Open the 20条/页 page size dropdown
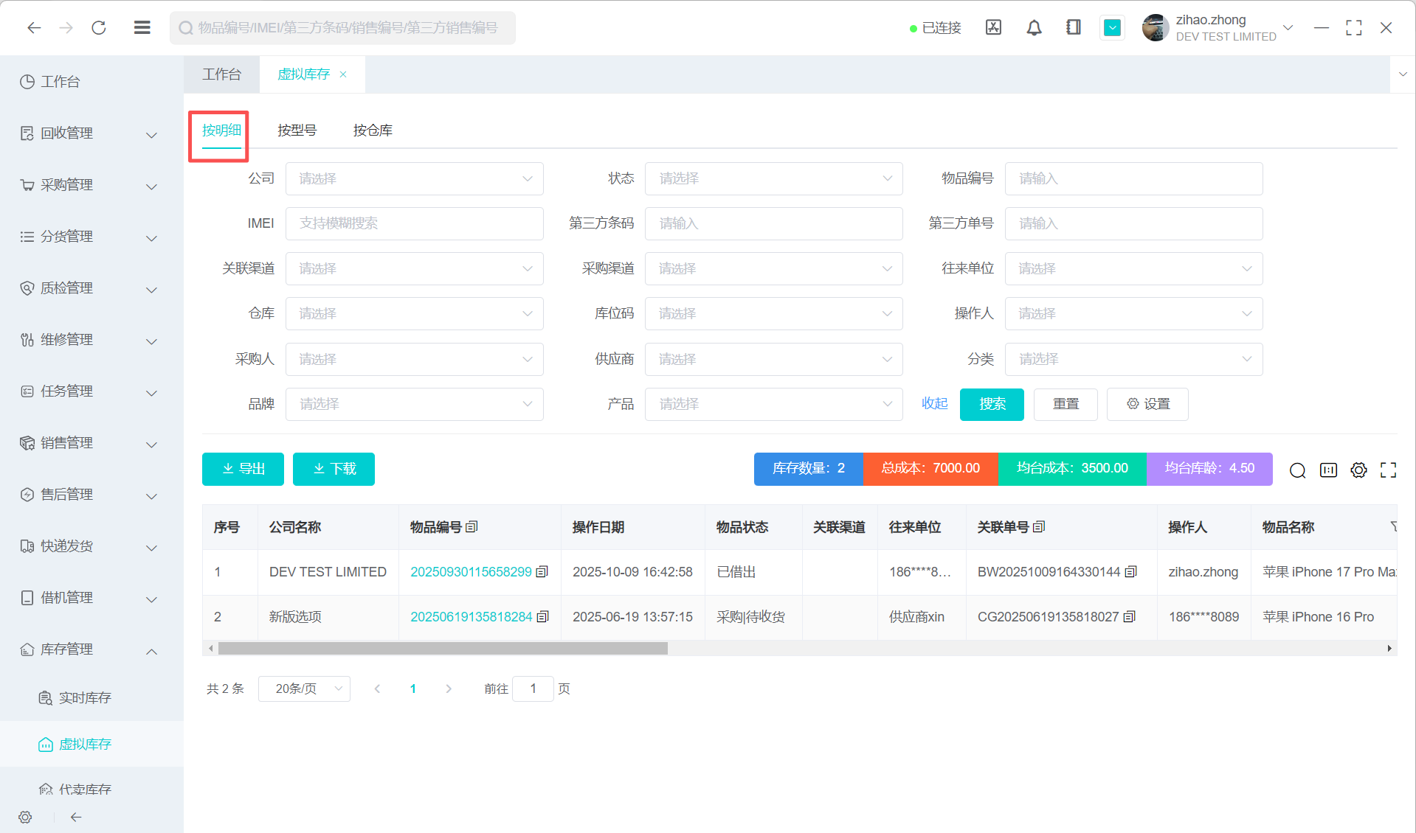Screen dimensions: 1416x833 pos(304,689)
